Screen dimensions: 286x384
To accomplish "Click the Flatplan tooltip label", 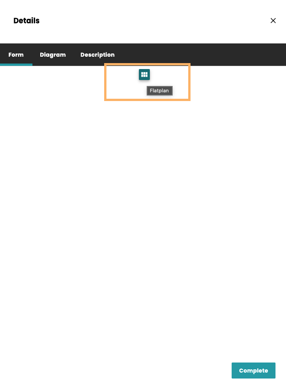I will tap(159, 91).
